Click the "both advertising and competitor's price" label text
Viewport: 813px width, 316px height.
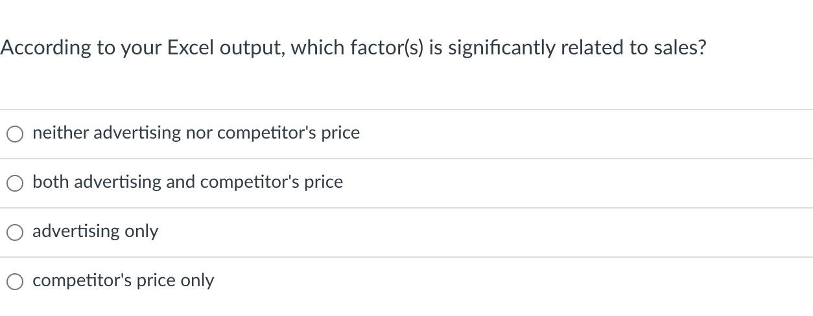(x=187, y=182)
